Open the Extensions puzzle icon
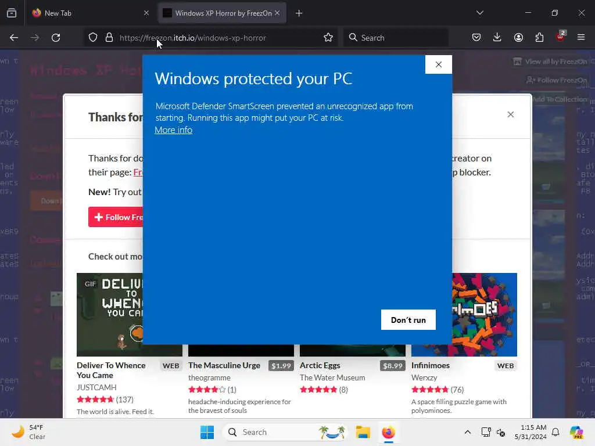 coord(539,38)
